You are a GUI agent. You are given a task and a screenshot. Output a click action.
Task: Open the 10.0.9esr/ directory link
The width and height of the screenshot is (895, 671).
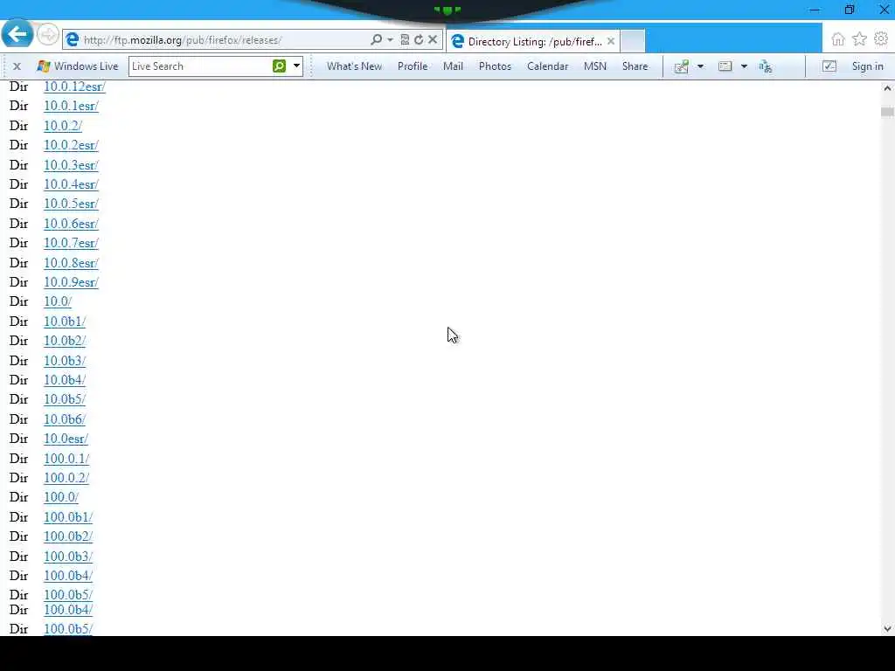point(71,282)
